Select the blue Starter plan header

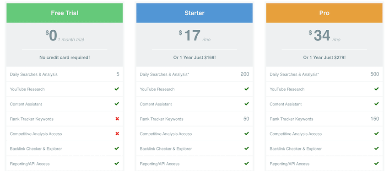coord(194,13)
